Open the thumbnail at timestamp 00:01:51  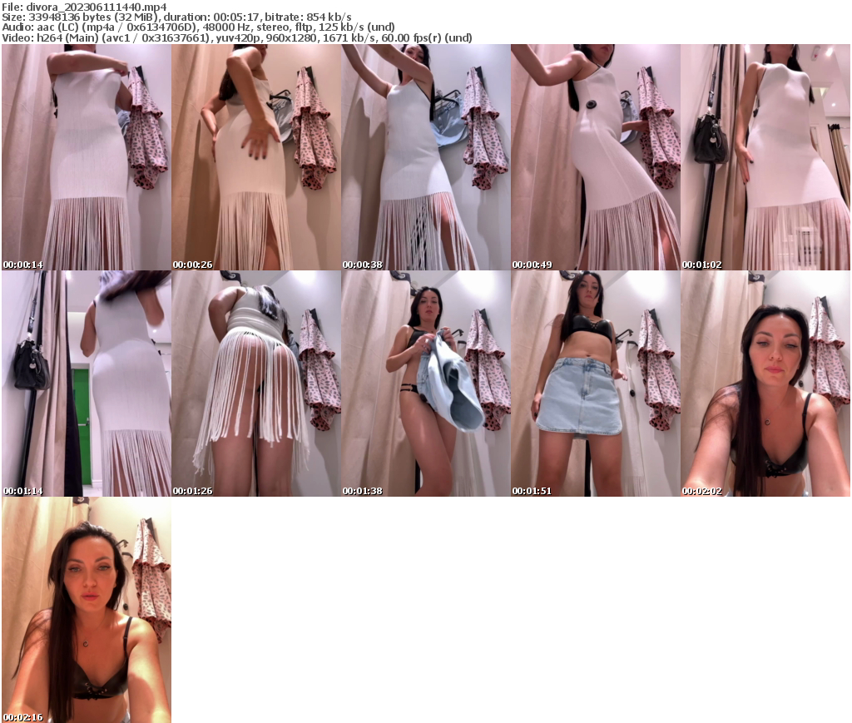tap(595, 383)
